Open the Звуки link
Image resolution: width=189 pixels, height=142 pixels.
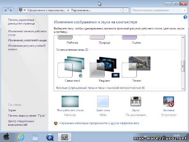(x=136, y=110)
